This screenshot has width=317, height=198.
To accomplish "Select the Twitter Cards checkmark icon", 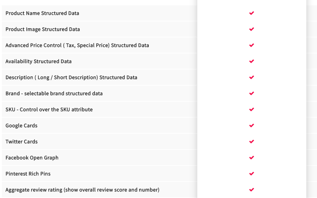I will (252, 142).
